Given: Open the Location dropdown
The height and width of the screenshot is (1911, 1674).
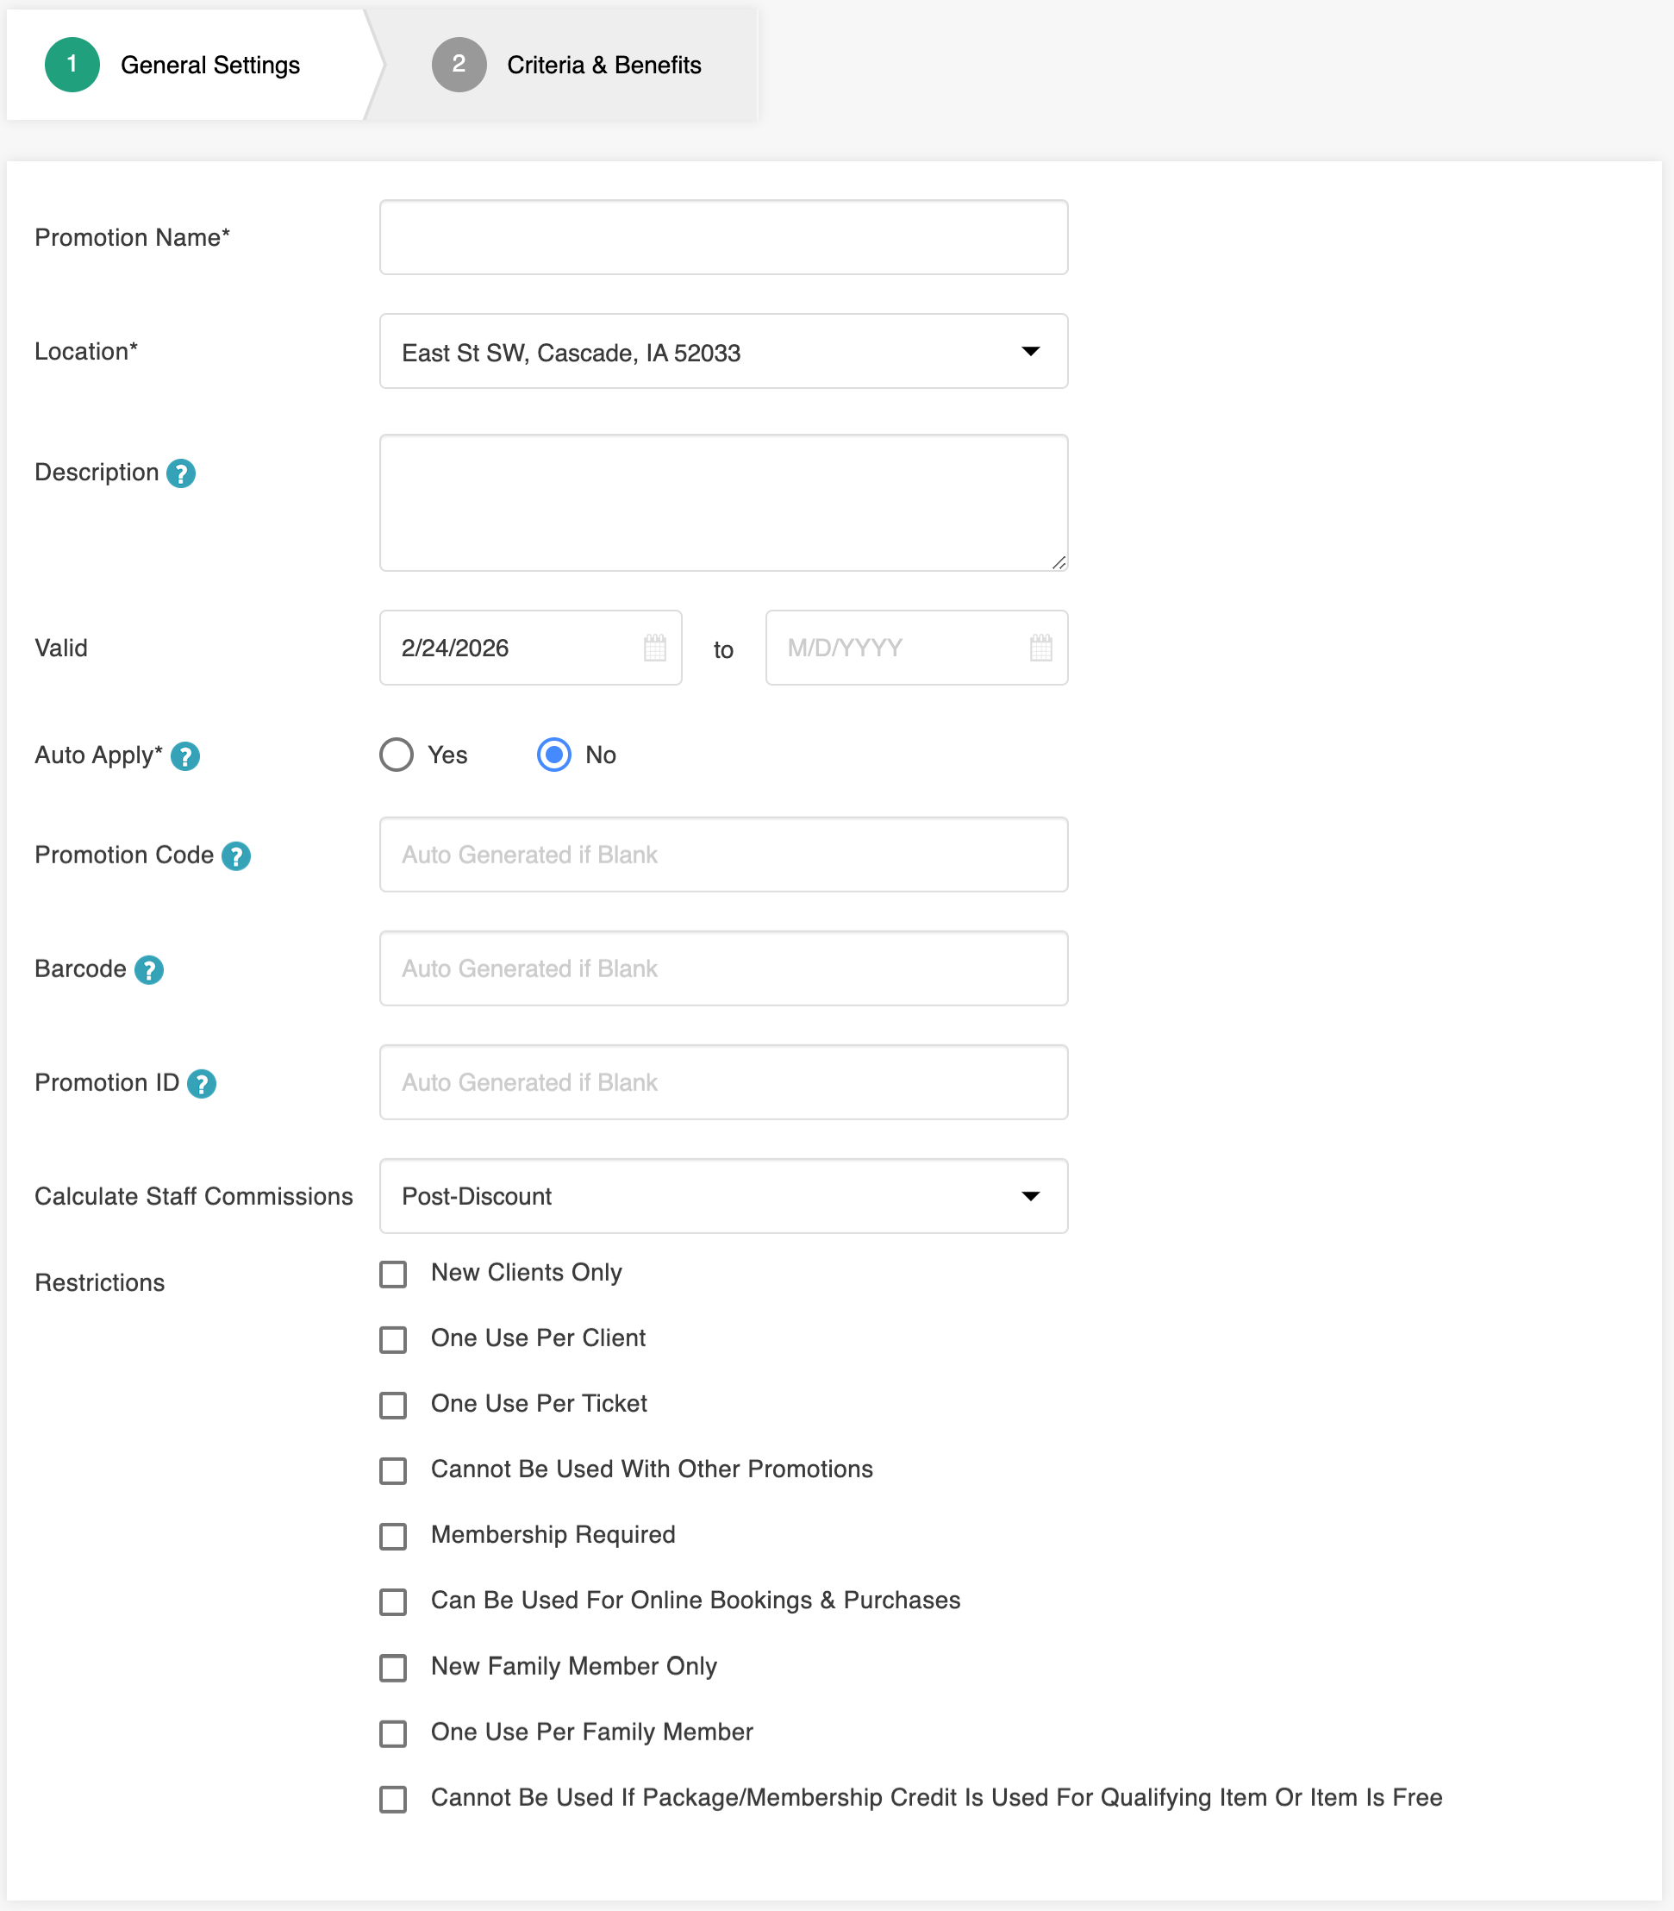Looking at the screenshot, I should point(723,351).
